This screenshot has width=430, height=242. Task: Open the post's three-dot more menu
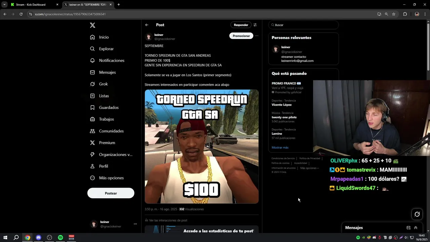(x=257, y=36)
